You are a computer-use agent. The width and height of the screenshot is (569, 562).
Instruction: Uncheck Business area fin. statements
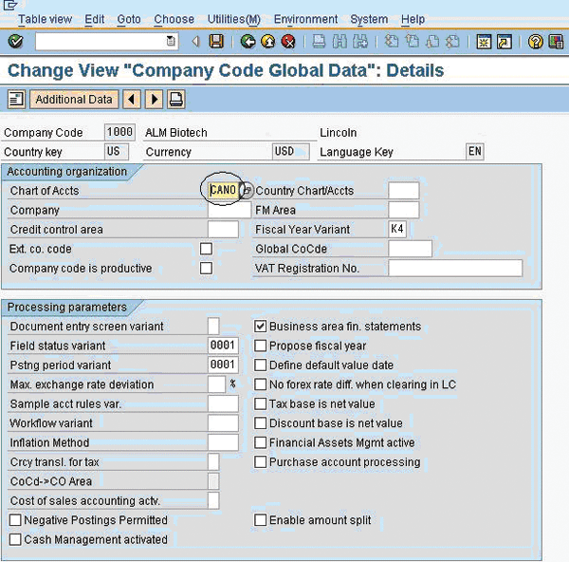tap(261, 327)
